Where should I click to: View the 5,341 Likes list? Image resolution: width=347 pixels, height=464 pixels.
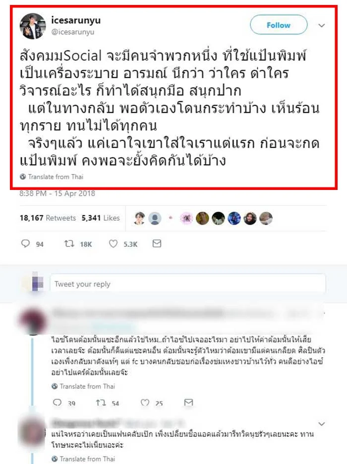(101, 218)
